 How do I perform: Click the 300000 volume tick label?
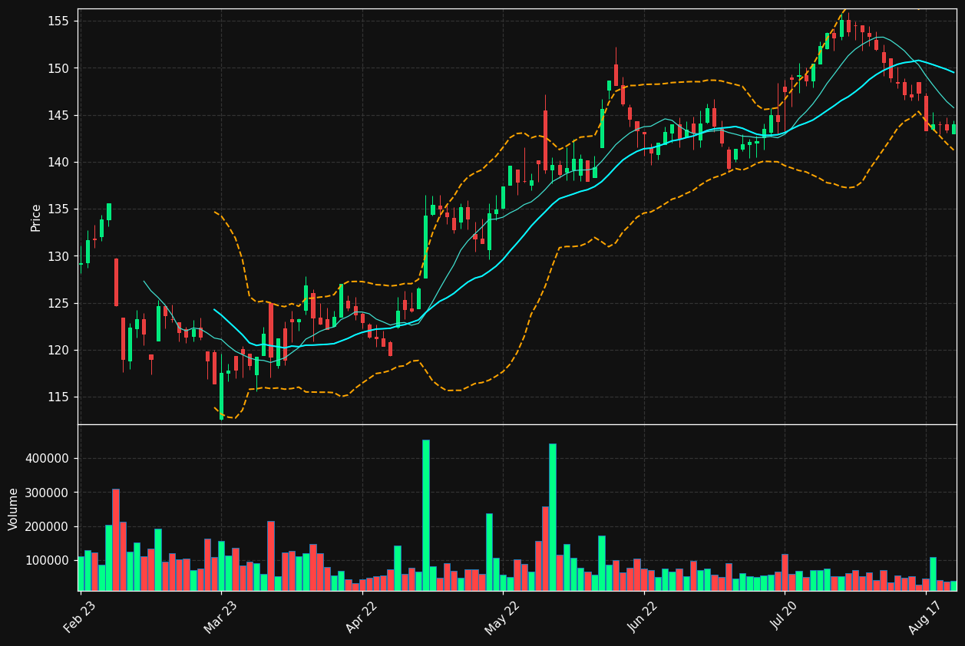point(48,493)
